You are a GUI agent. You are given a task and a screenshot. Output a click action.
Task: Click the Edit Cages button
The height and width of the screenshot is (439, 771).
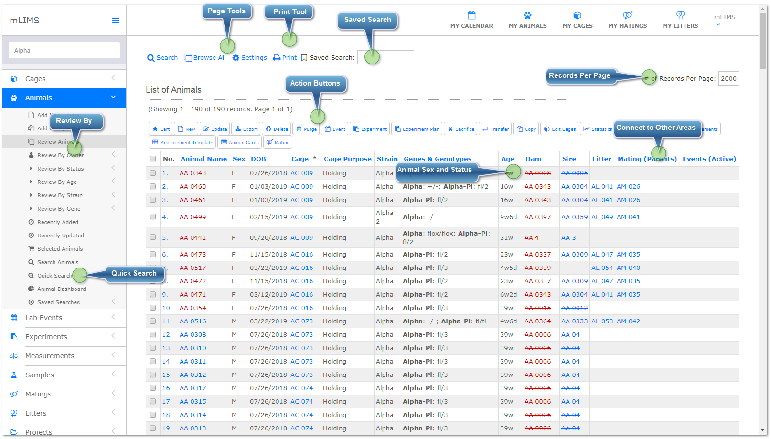click(559, 129)
